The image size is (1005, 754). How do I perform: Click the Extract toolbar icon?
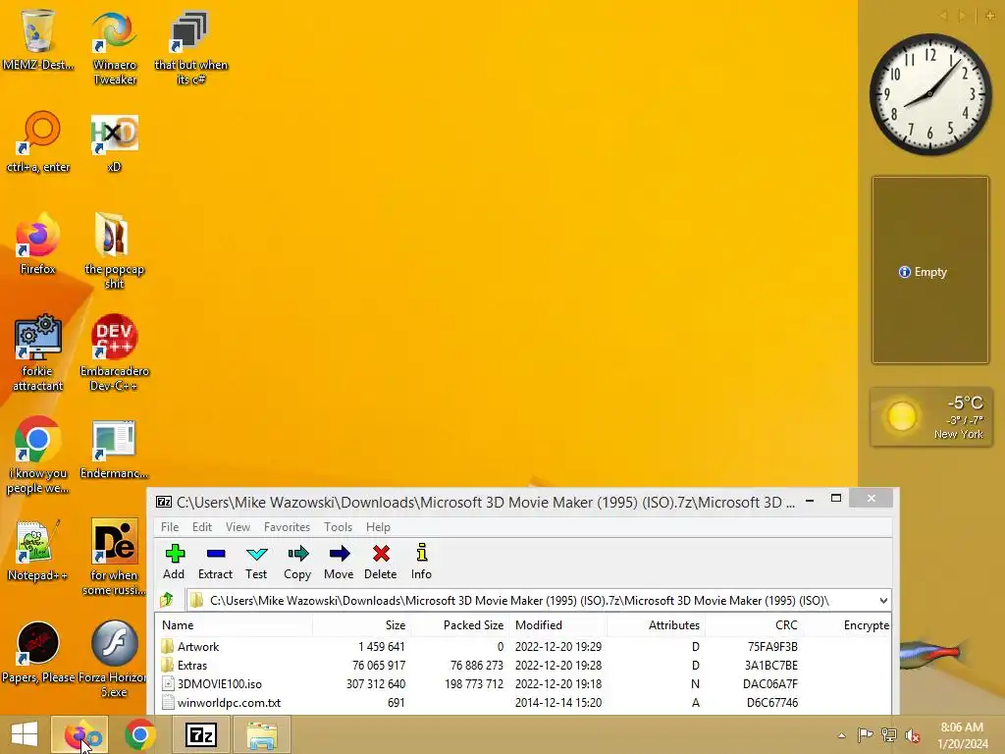(215, 562)
